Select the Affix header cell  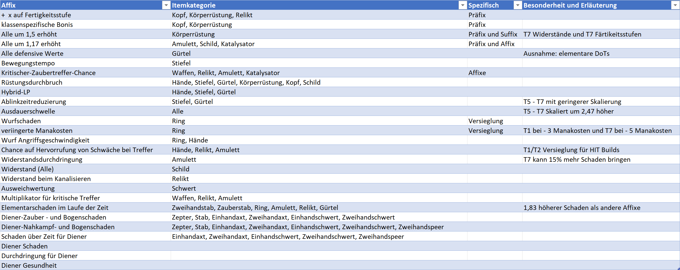85,5
